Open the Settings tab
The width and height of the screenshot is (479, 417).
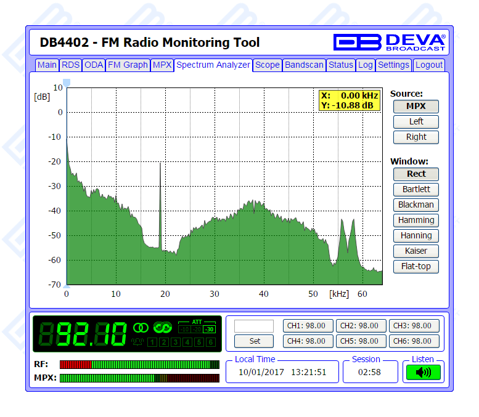[x=393, y=65]
